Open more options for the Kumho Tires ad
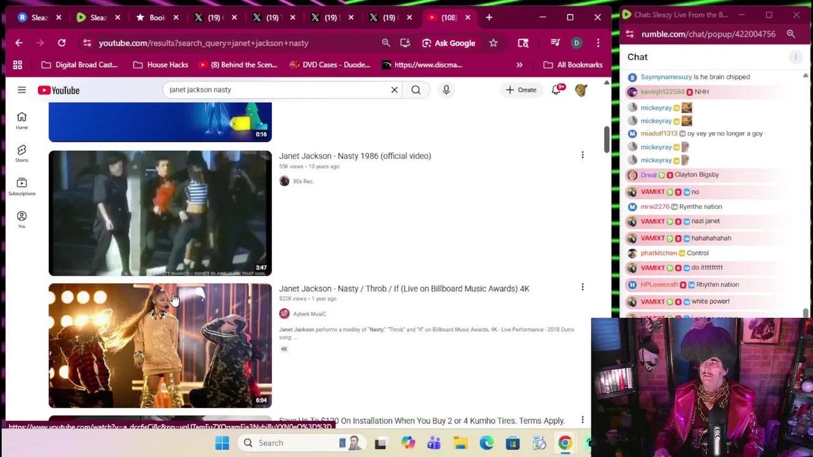Viewport: 813px width, 457px height. pyautogui.click(x=582, y=420)
